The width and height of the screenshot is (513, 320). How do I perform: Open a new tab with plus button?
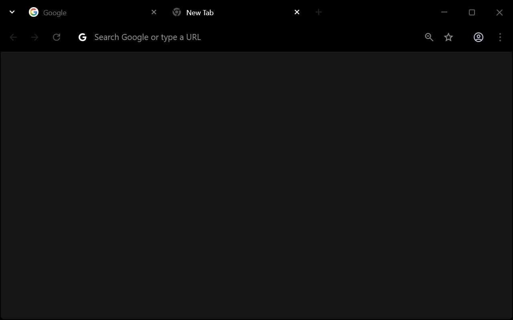pyautogui.click(x=319, y=12)
